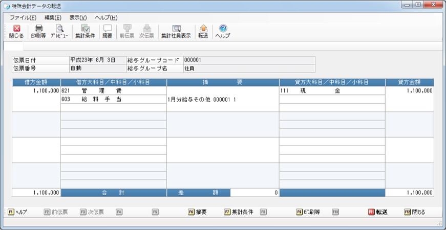Open the ヘルプ(H) menu
The image size is (446, 230).
coord(106,17)
